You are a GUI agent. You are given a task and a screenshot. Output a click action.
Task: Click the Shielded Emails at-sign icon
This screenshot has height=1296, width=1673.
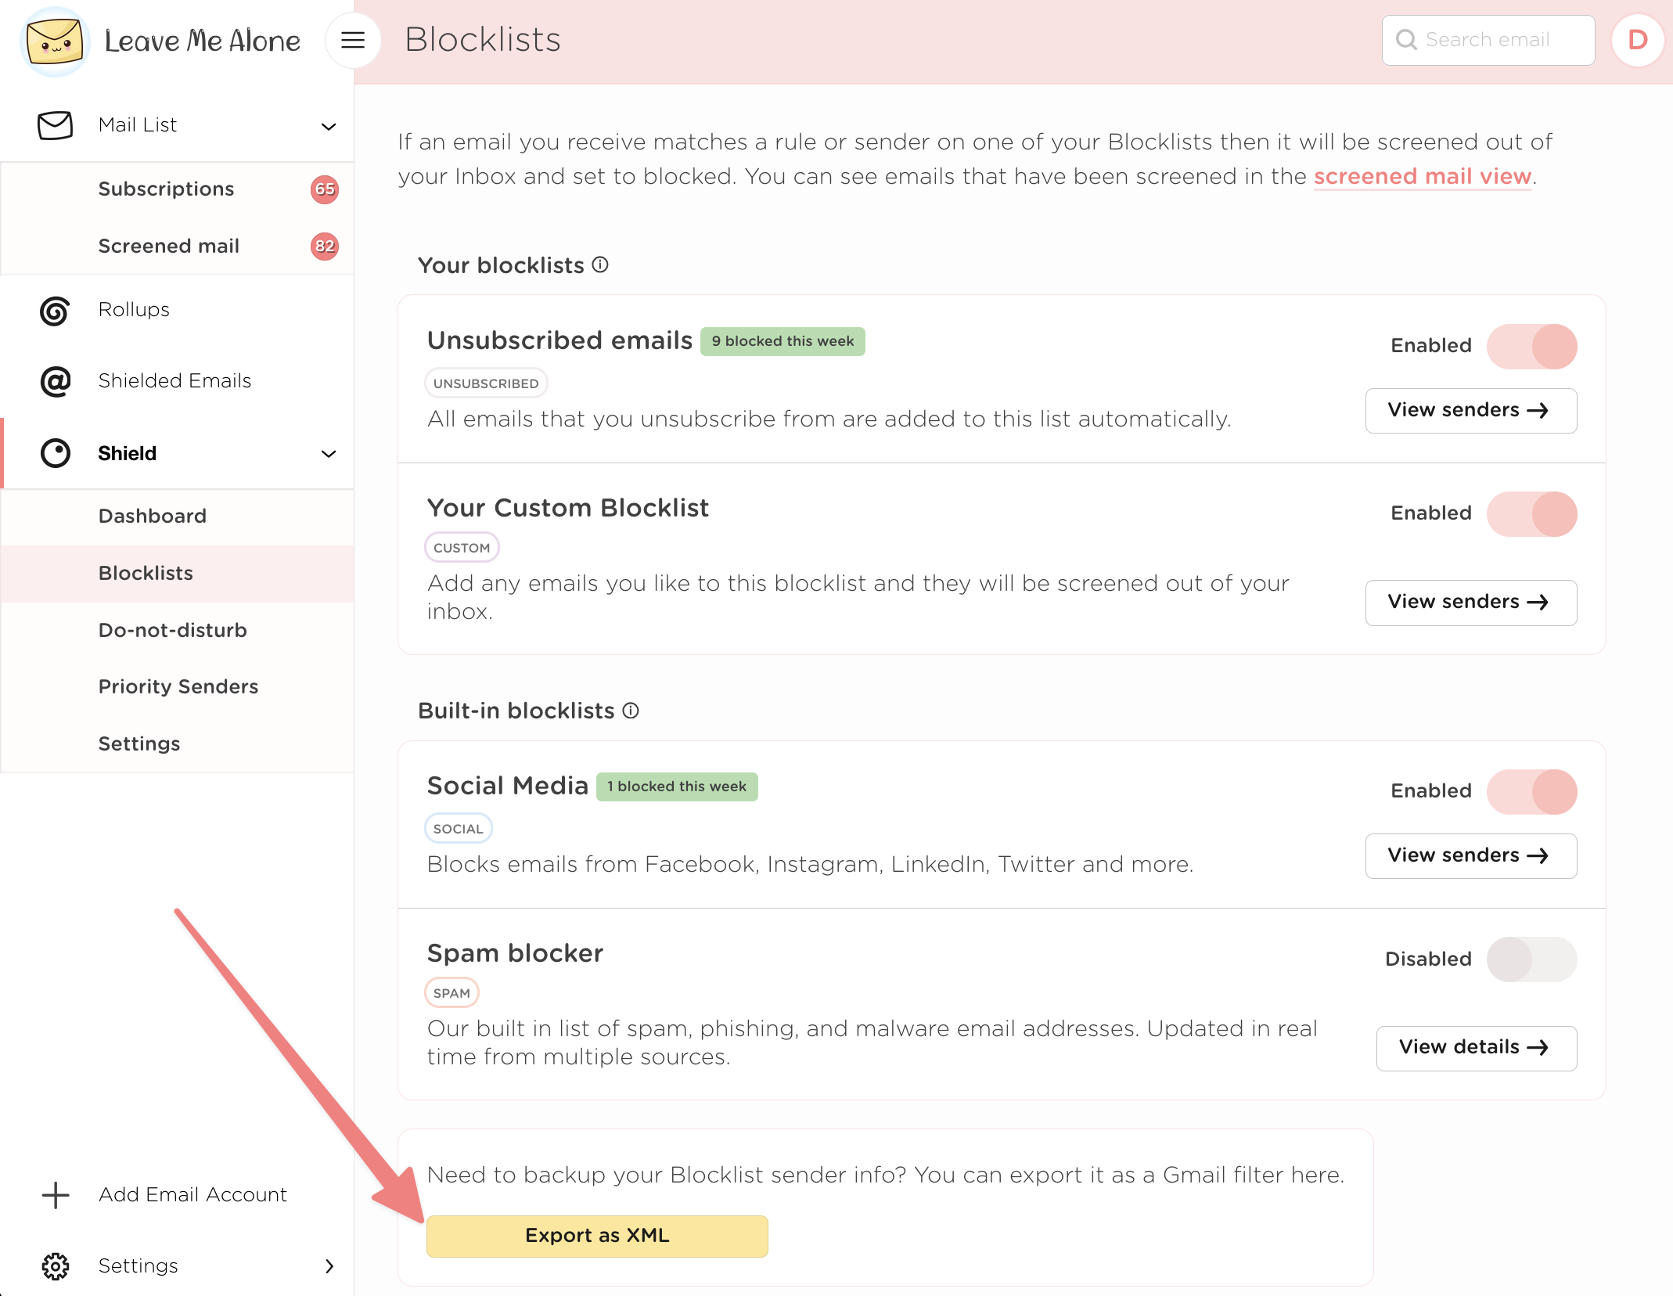click(x=55, y=382)
